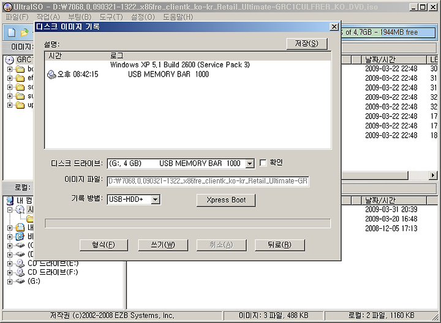Screen dimensions: 441x323
Task: Select the (G:) removable drive icon
Action: pyautogui.click(x=20, y=281)
